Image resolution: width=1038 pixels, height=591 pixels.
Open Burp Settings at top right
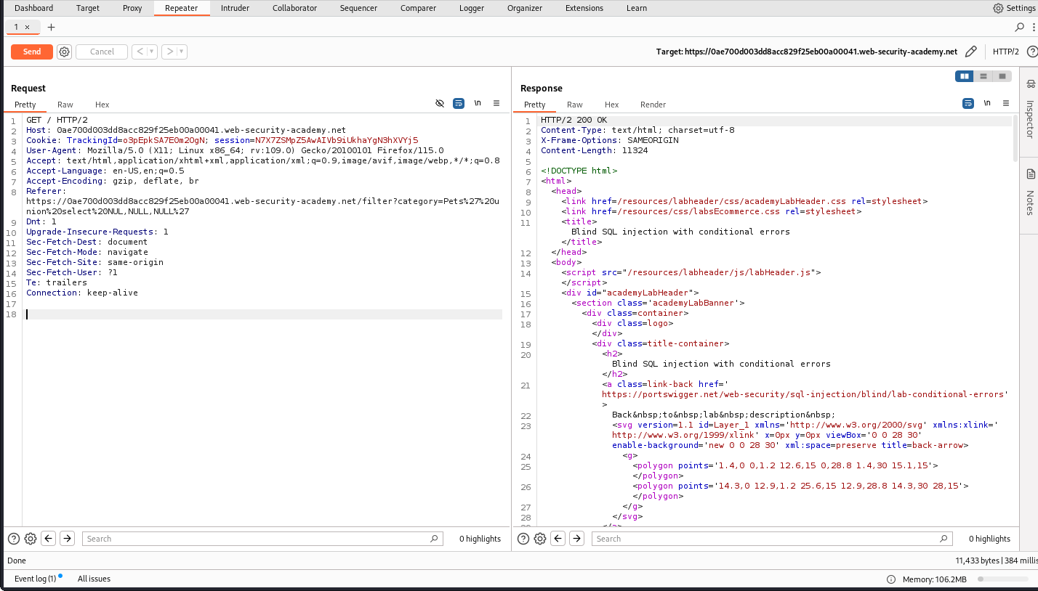(x=1014, y=8)
